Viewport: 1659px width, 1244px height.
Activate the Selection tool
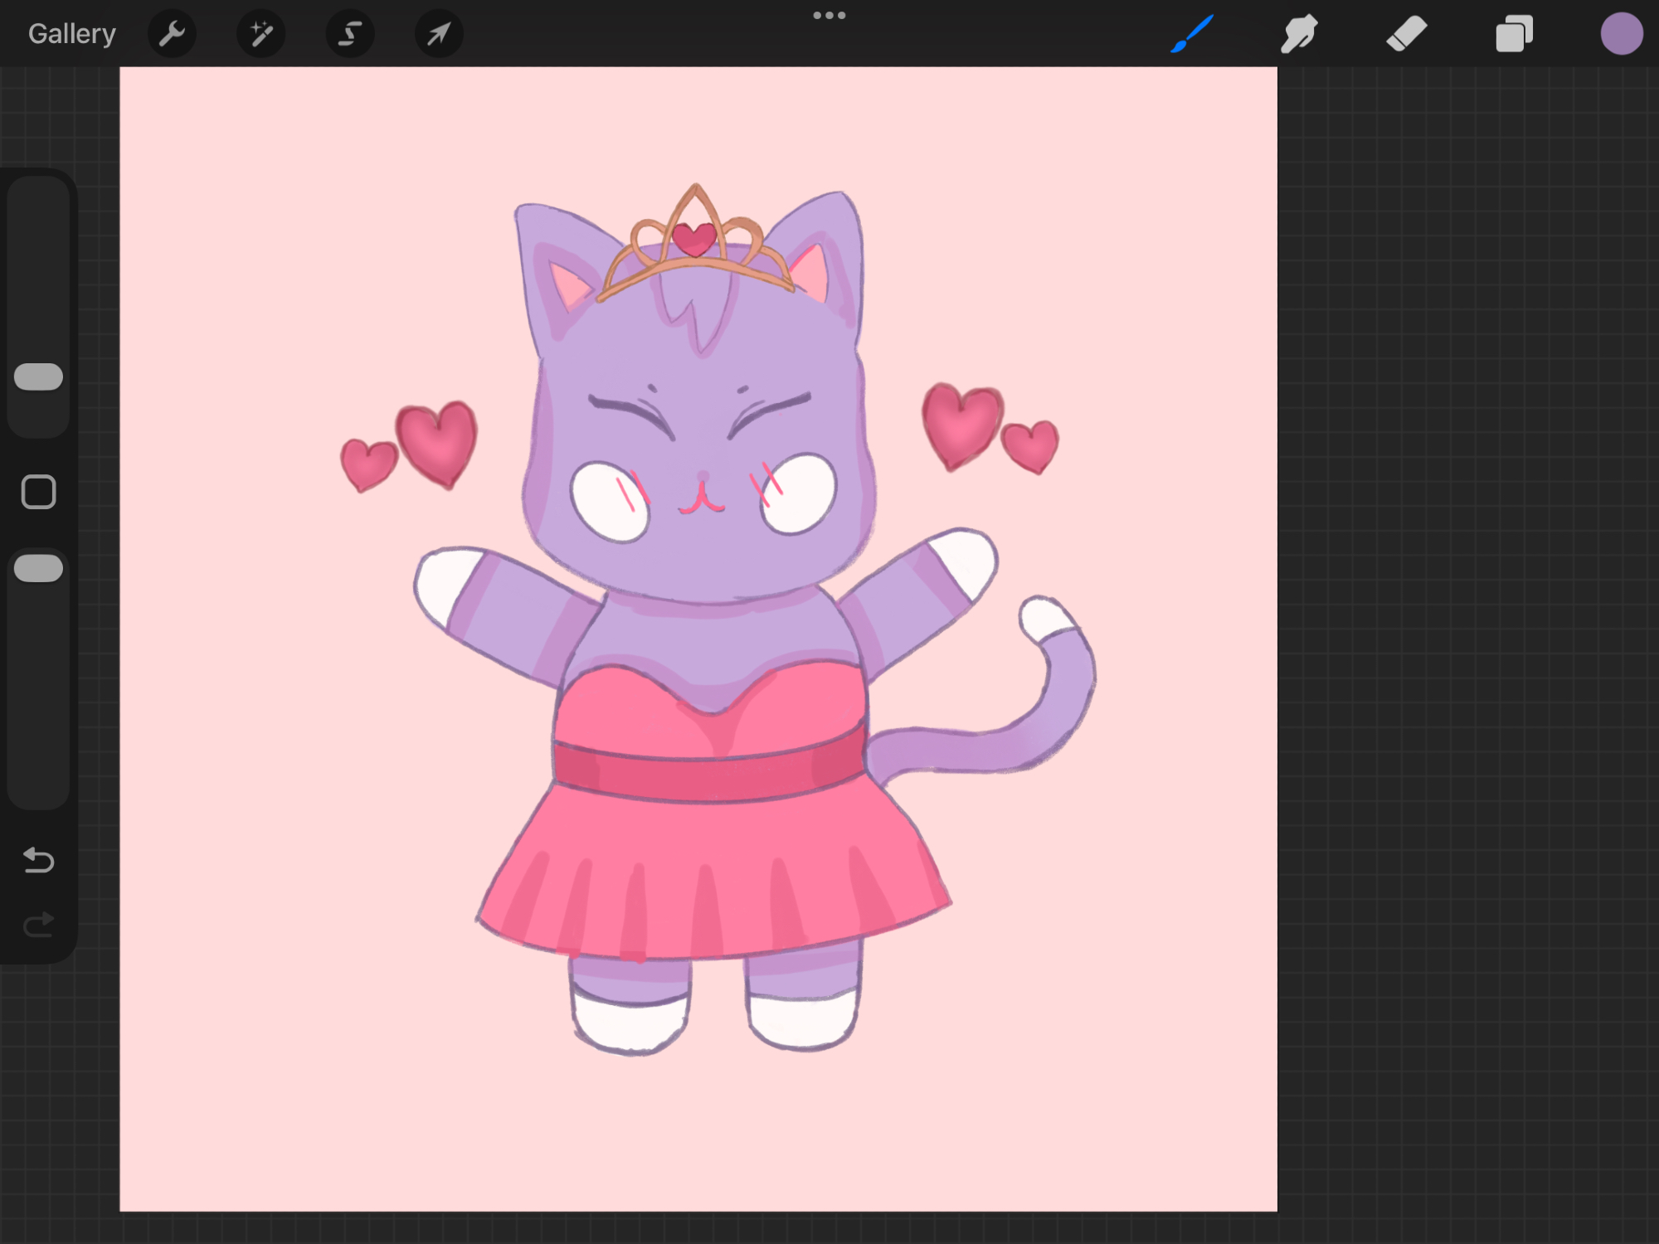(350, 34)
